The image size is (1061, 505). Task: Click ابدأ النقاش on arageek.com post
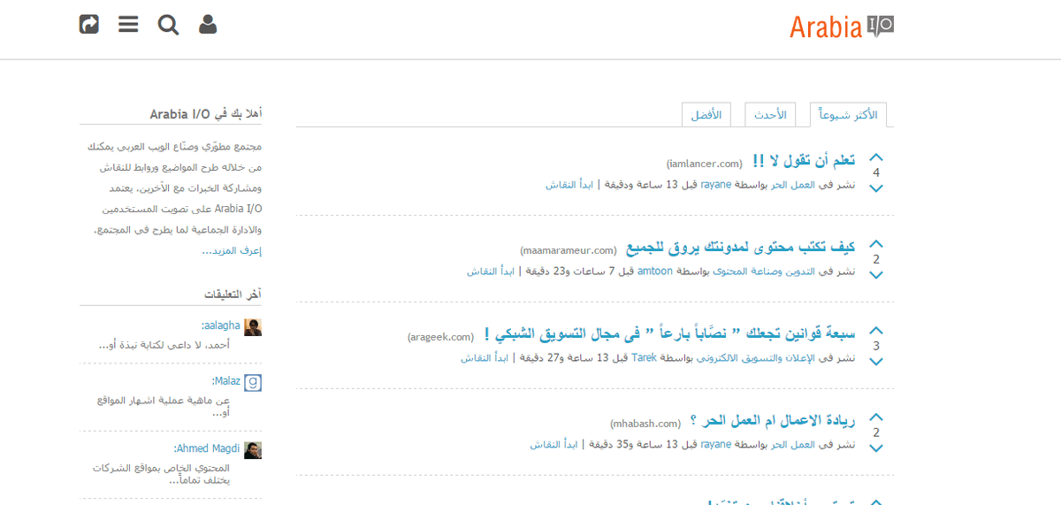(485, 358)
